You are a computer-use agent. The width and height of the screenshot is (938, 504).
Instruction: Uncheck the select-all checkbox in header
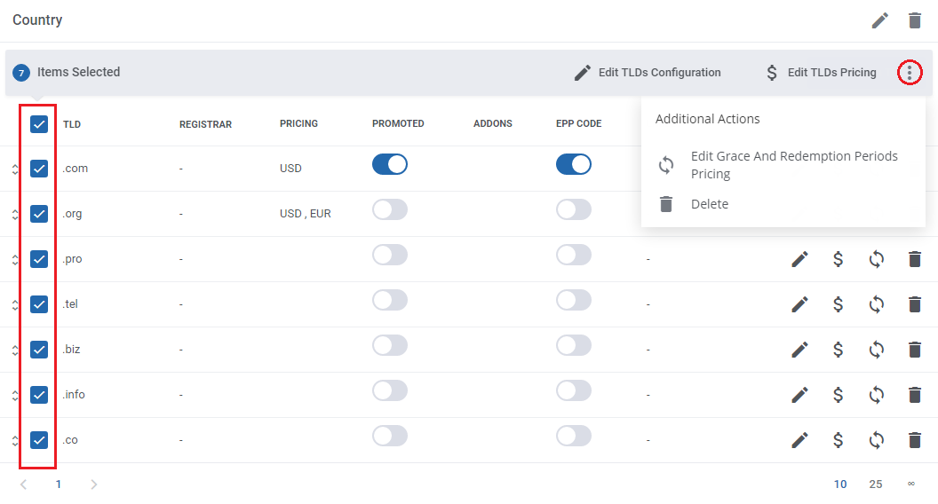[39, 124]
